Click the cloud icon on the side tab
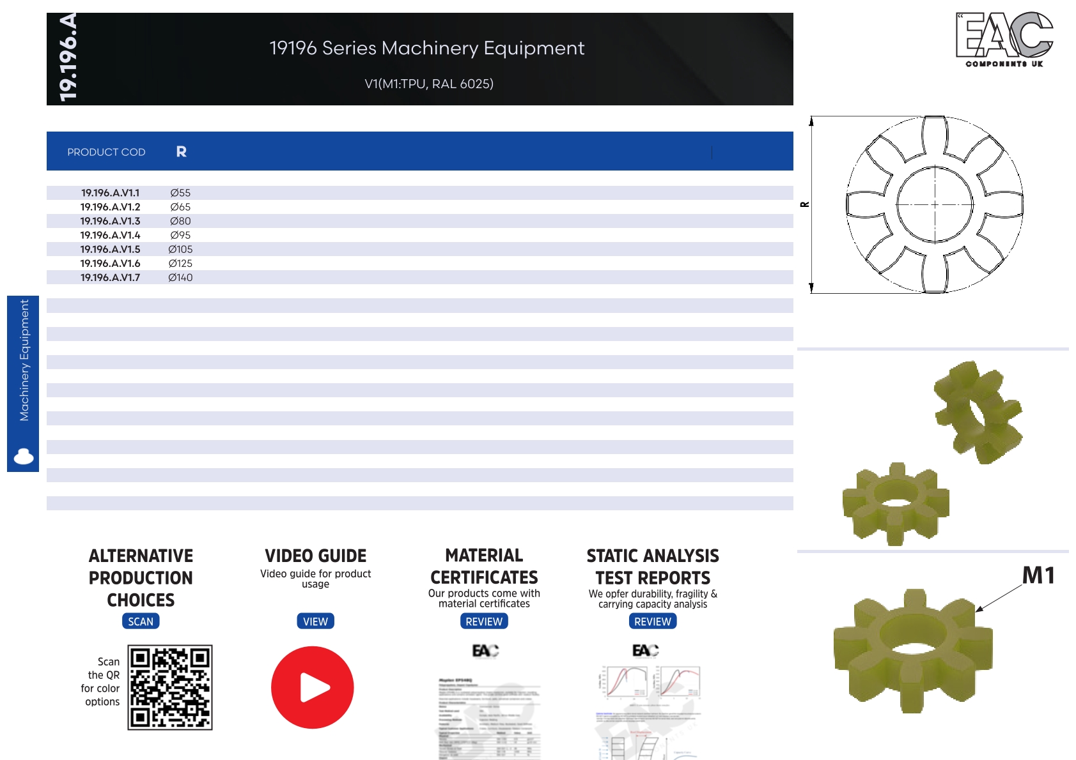The width and height of the screenshot is (1076, 760). (x=24, y=456)
